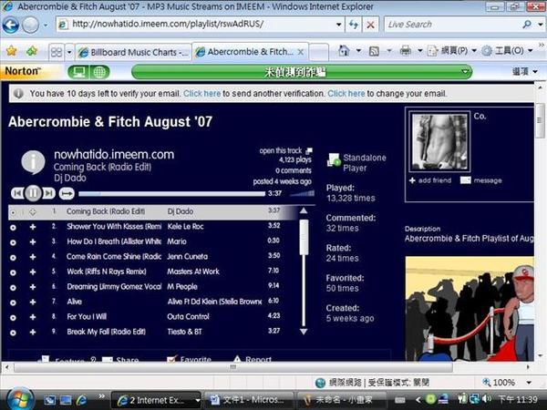Image resolution: width=547 pixels, height=410 pixels.
Task: Click the Home toolbar icon
Action: tap(344, 51)
